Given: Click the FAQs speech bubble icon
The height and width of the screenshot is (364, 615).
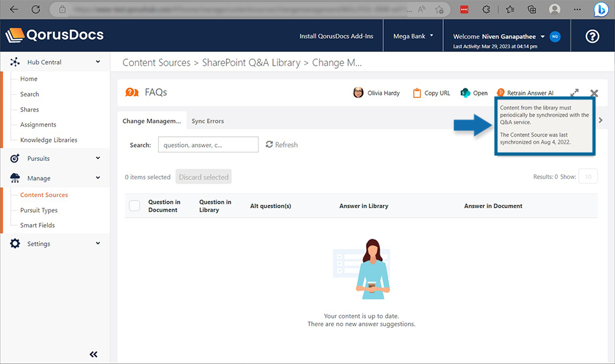Looking at the screenshot, I should (132, 92).
